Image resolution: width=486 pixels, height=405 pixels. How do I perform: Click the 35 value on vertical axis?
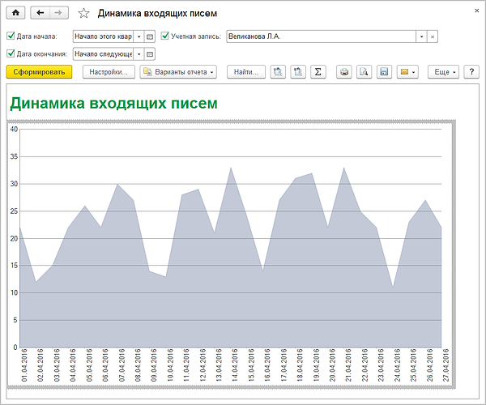pos(14,156)
